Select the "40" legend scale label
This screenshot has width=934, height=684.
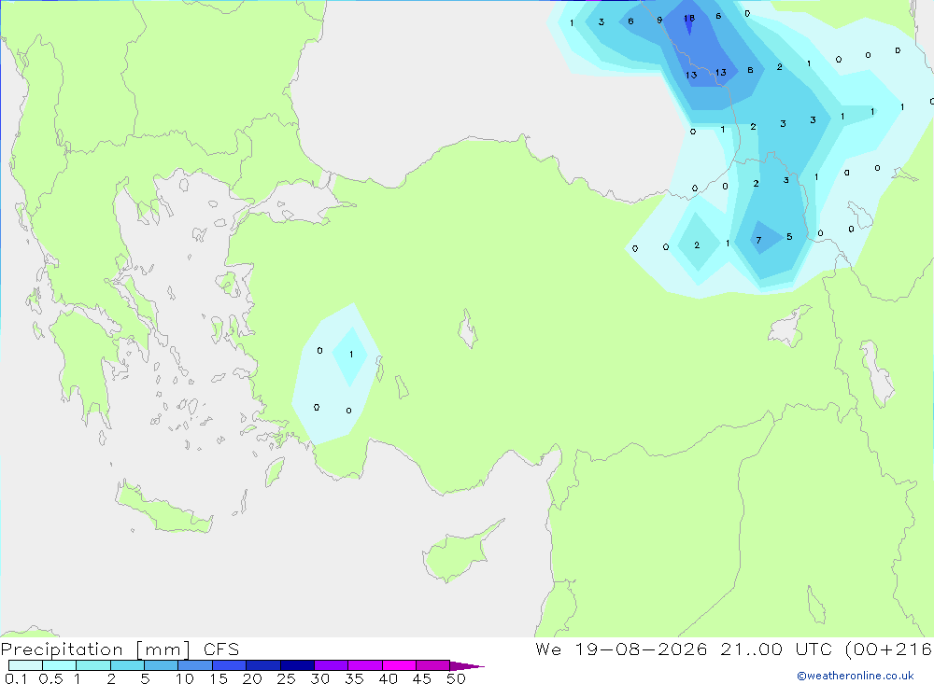click(x=388, y=678)
